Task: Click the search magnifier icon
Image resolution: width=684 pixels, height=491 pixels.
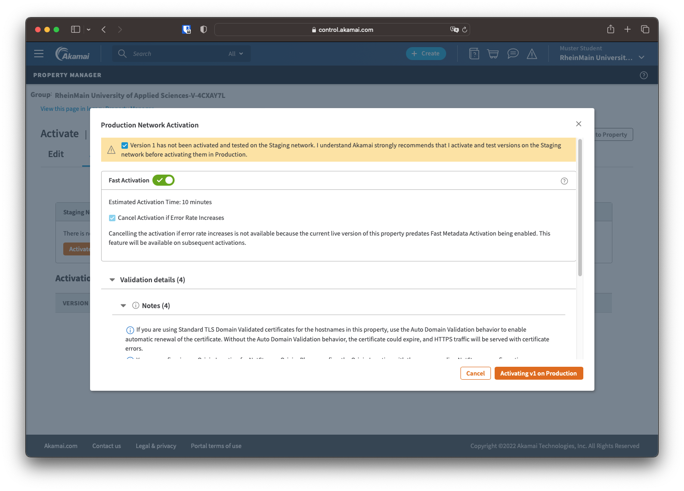Action: coord(122,54)
